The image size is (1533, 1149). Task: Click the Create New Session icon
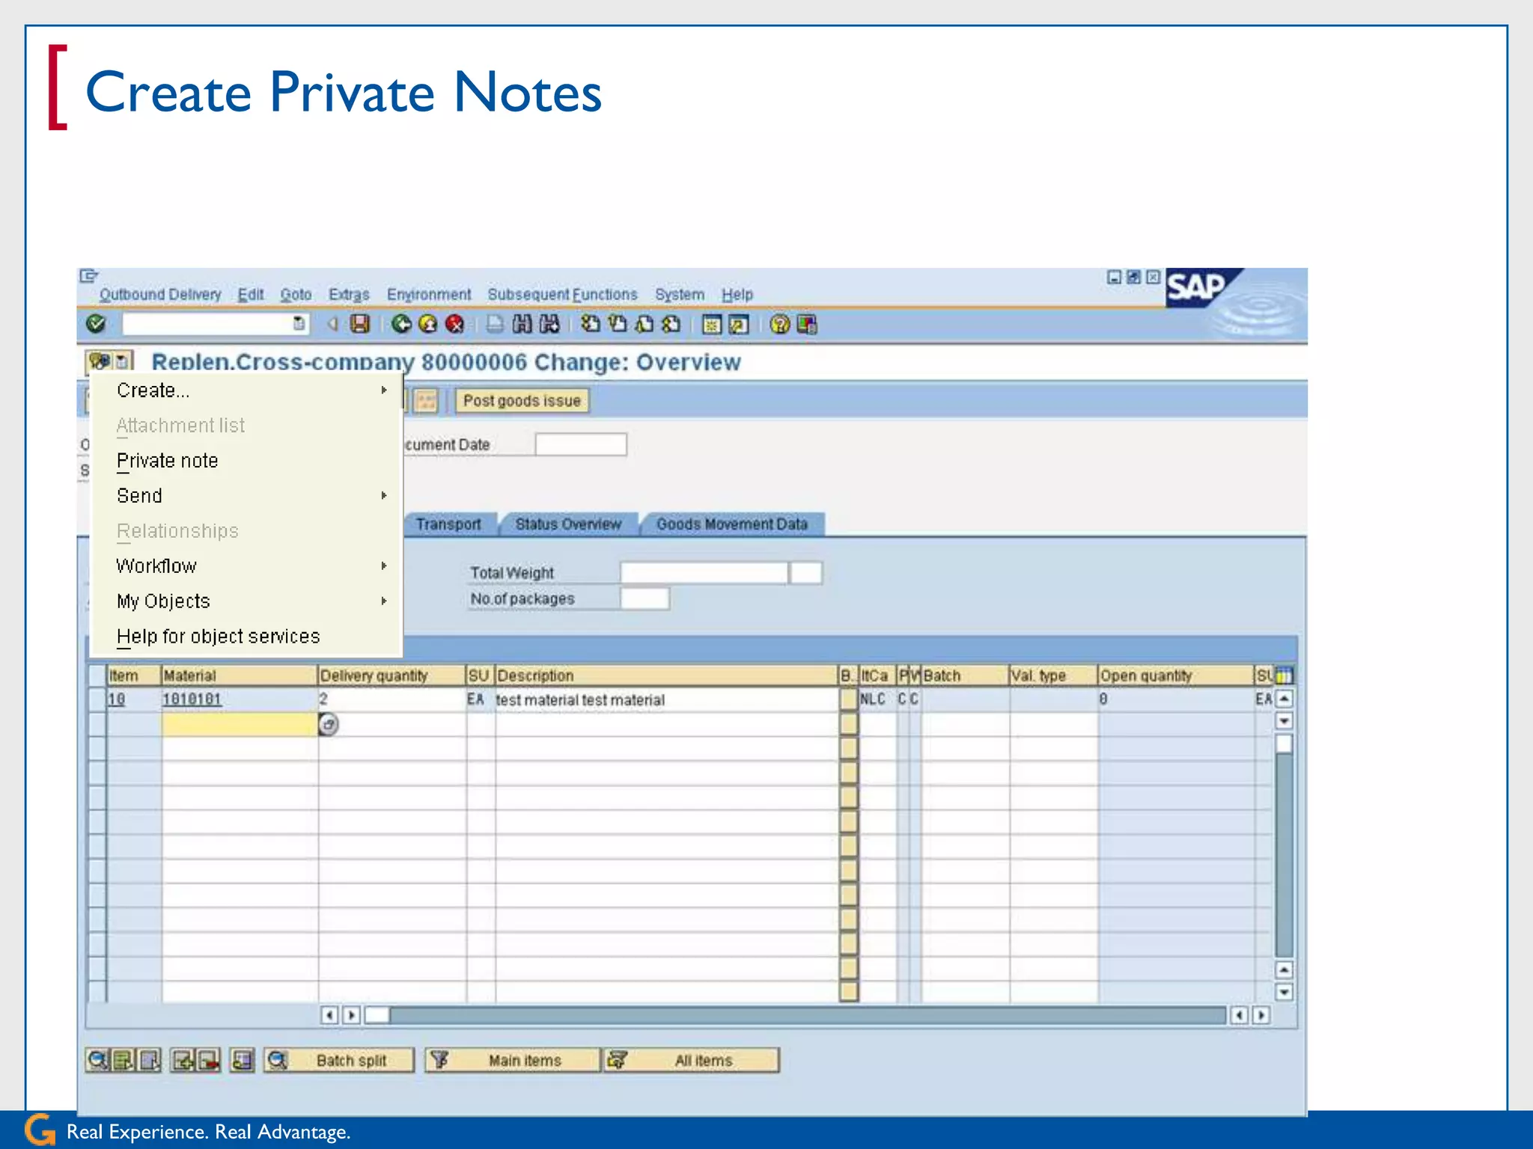[712, 325]
